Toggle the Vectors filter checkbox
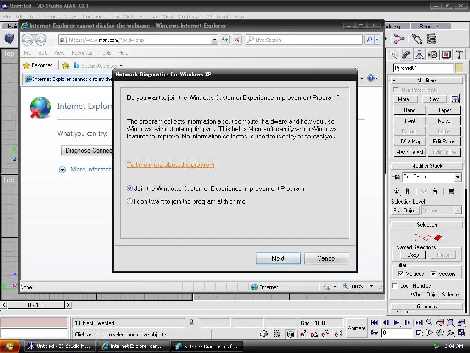Image resolution: width=470 pixels, height=353 pixels. tap(433, 274)
